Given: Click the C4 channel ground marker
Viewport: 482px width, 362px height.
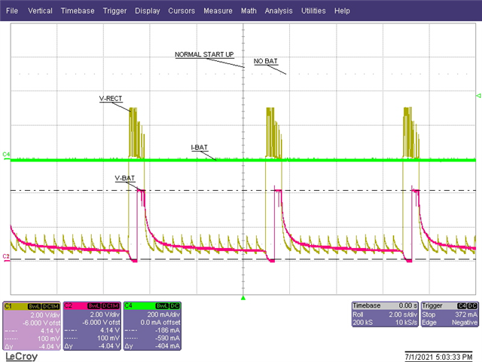Looking at the screenshot, I should pos(6,156).
